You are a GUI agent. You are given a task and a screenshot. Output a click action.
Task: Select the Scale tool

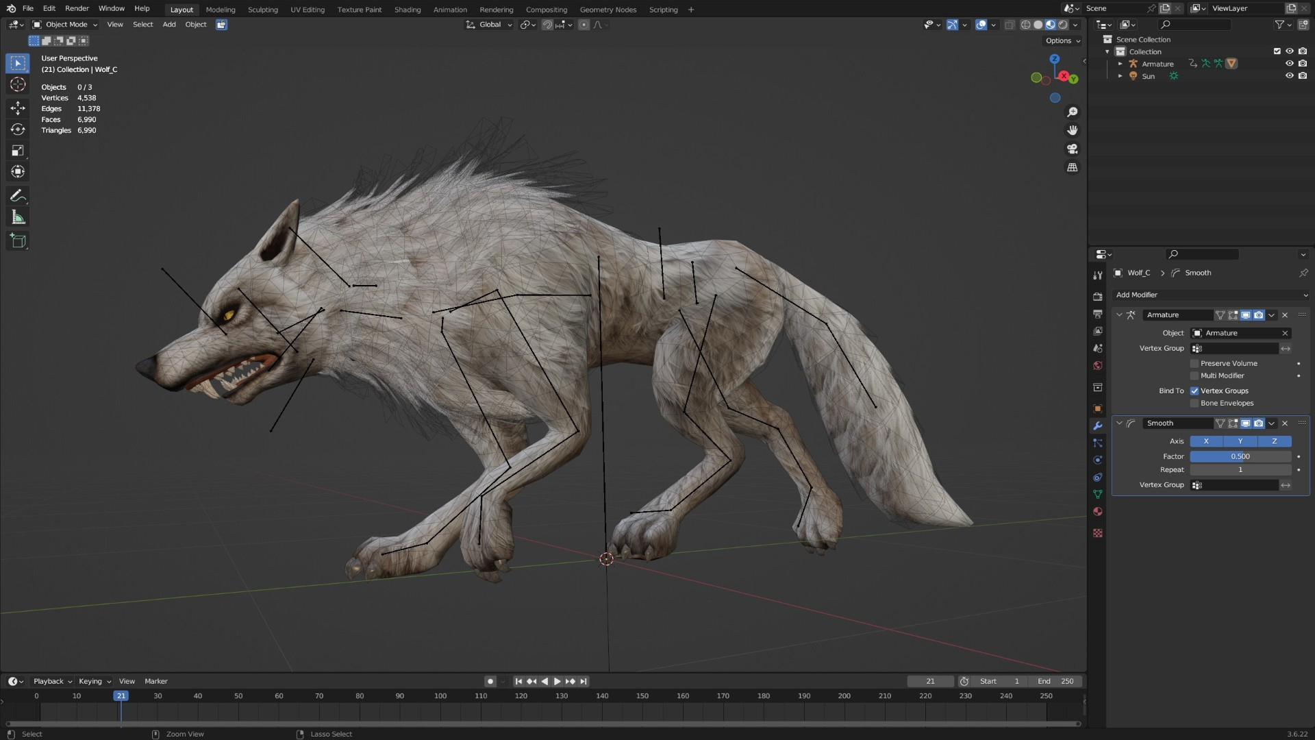(18, 150)
